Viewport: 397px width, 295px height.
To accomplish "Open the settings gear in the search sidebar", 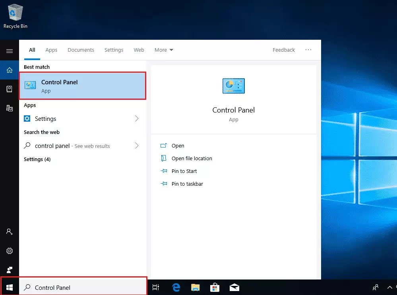I will (9, 251).
